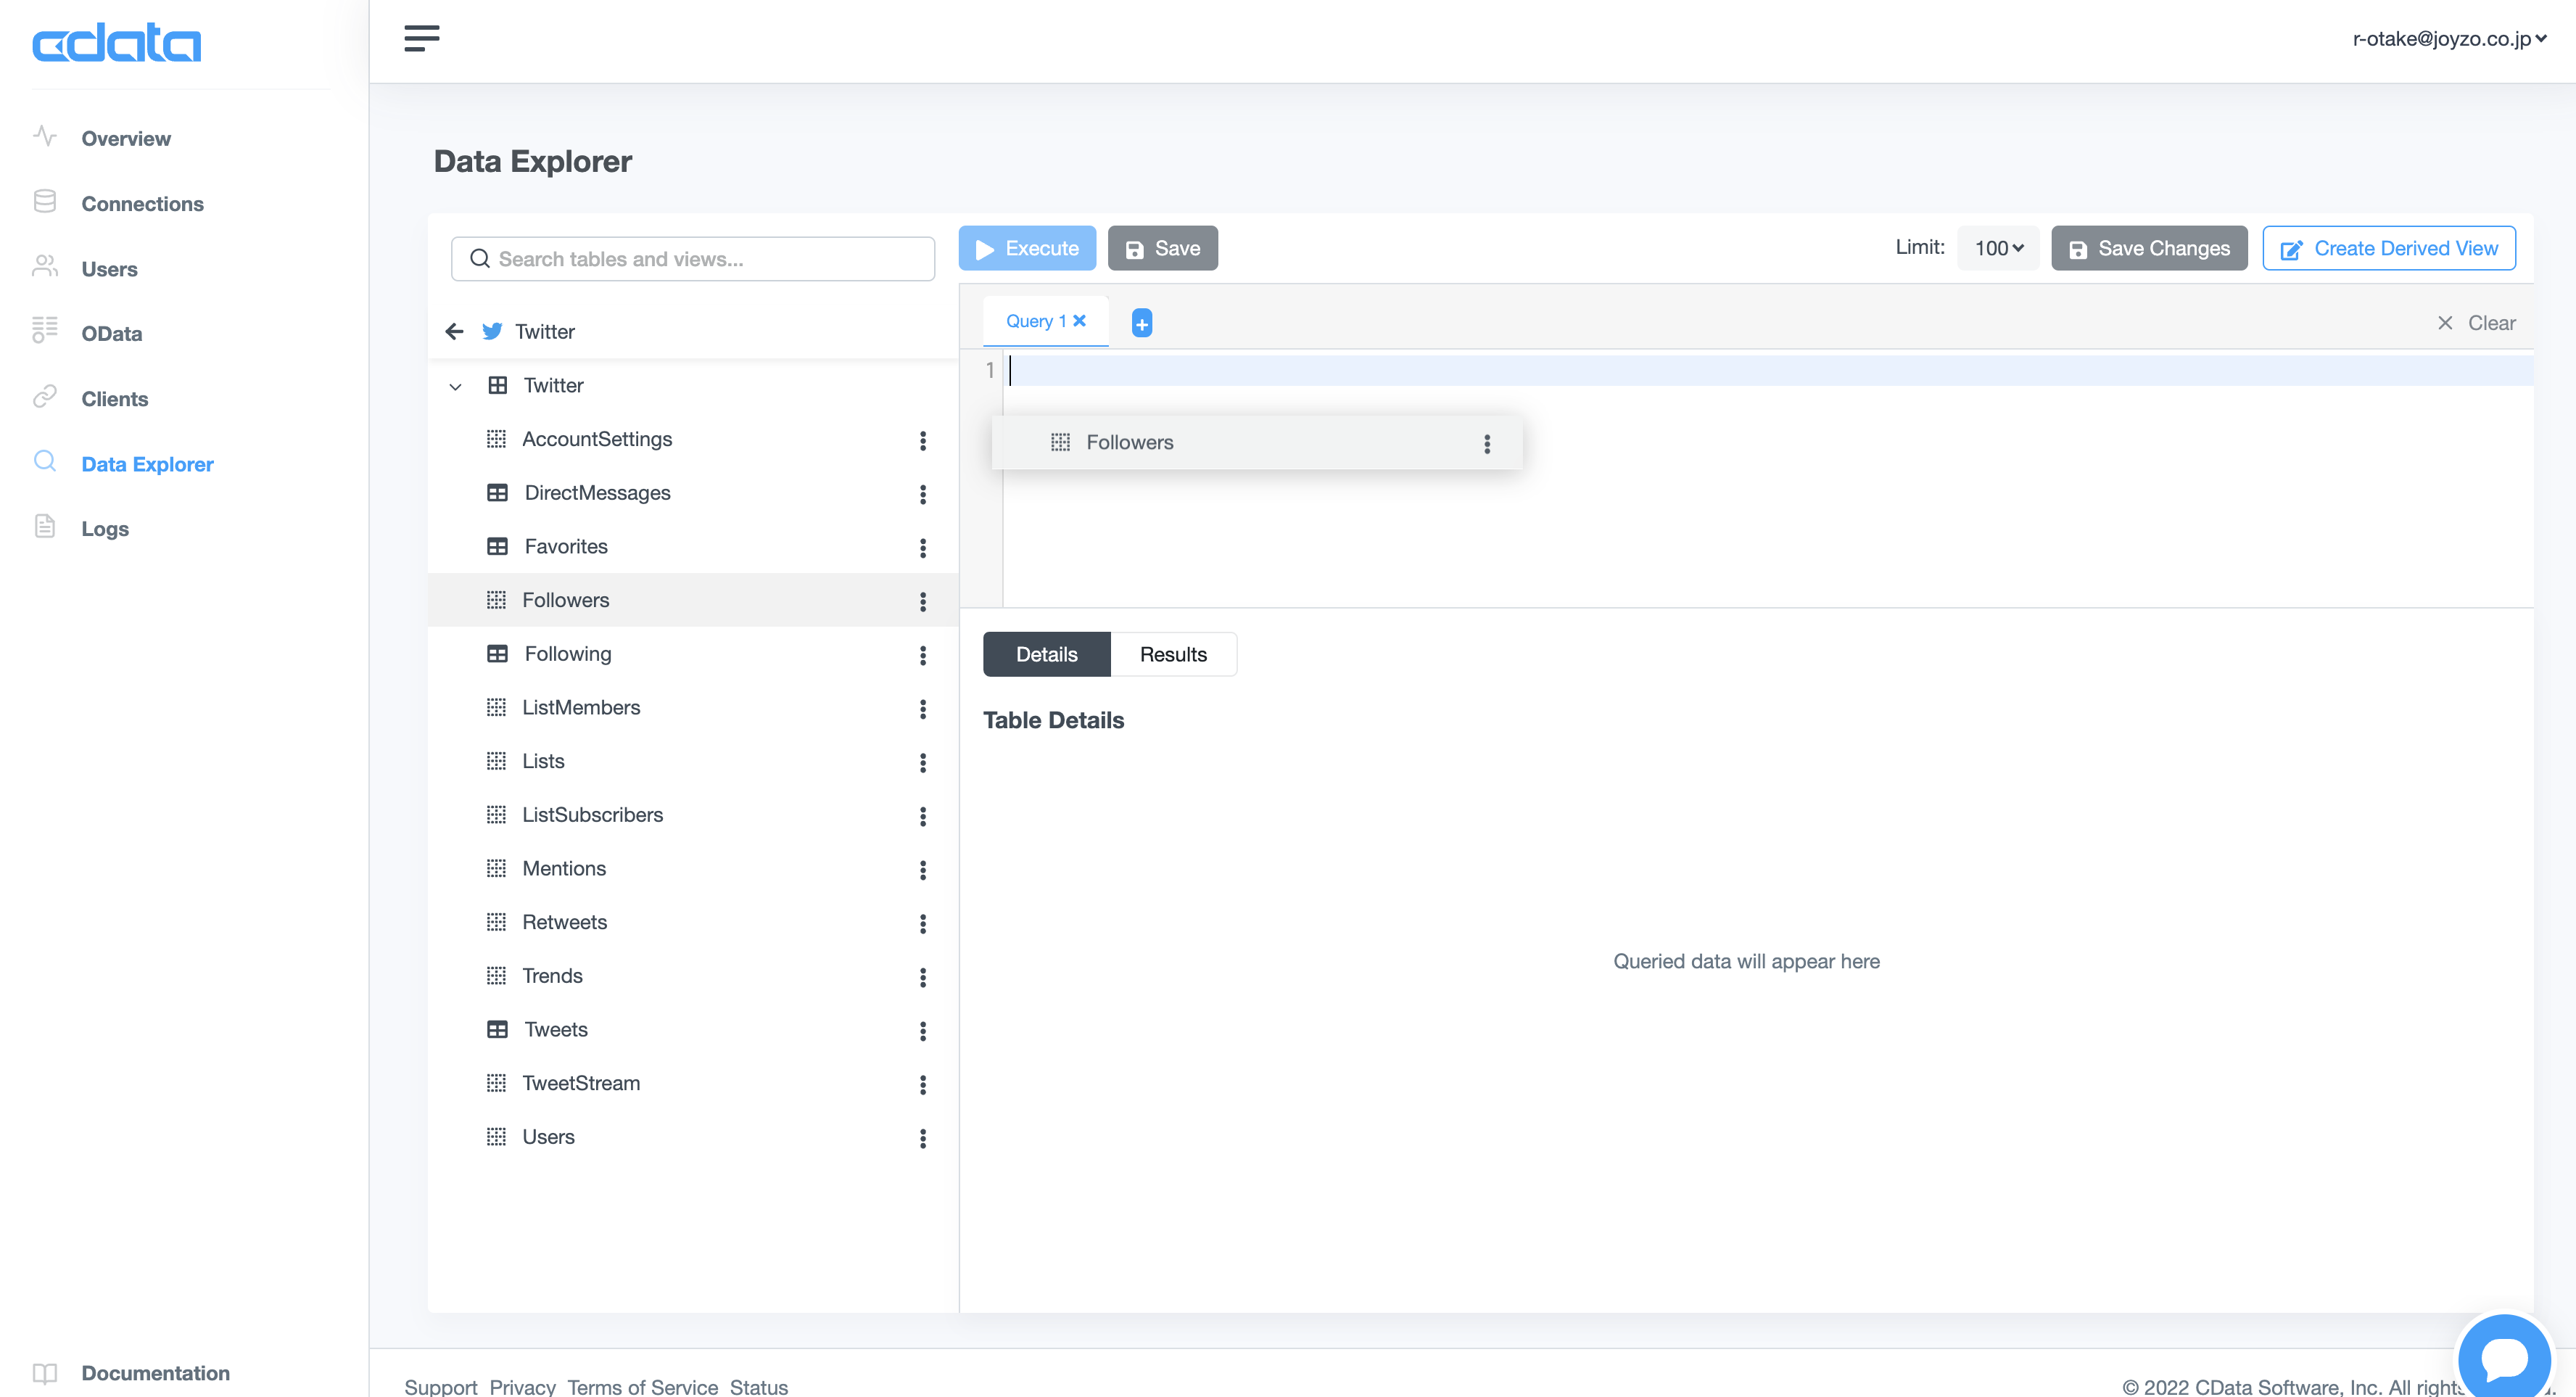
Task: Switch to the Results tab
Action: pos(1172,654)
